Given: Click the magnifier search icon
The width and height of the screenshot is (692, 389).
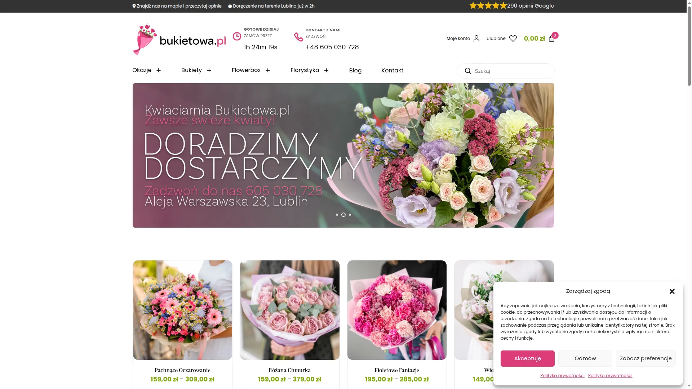Looking at the screenshot, I should click(468, 71).
